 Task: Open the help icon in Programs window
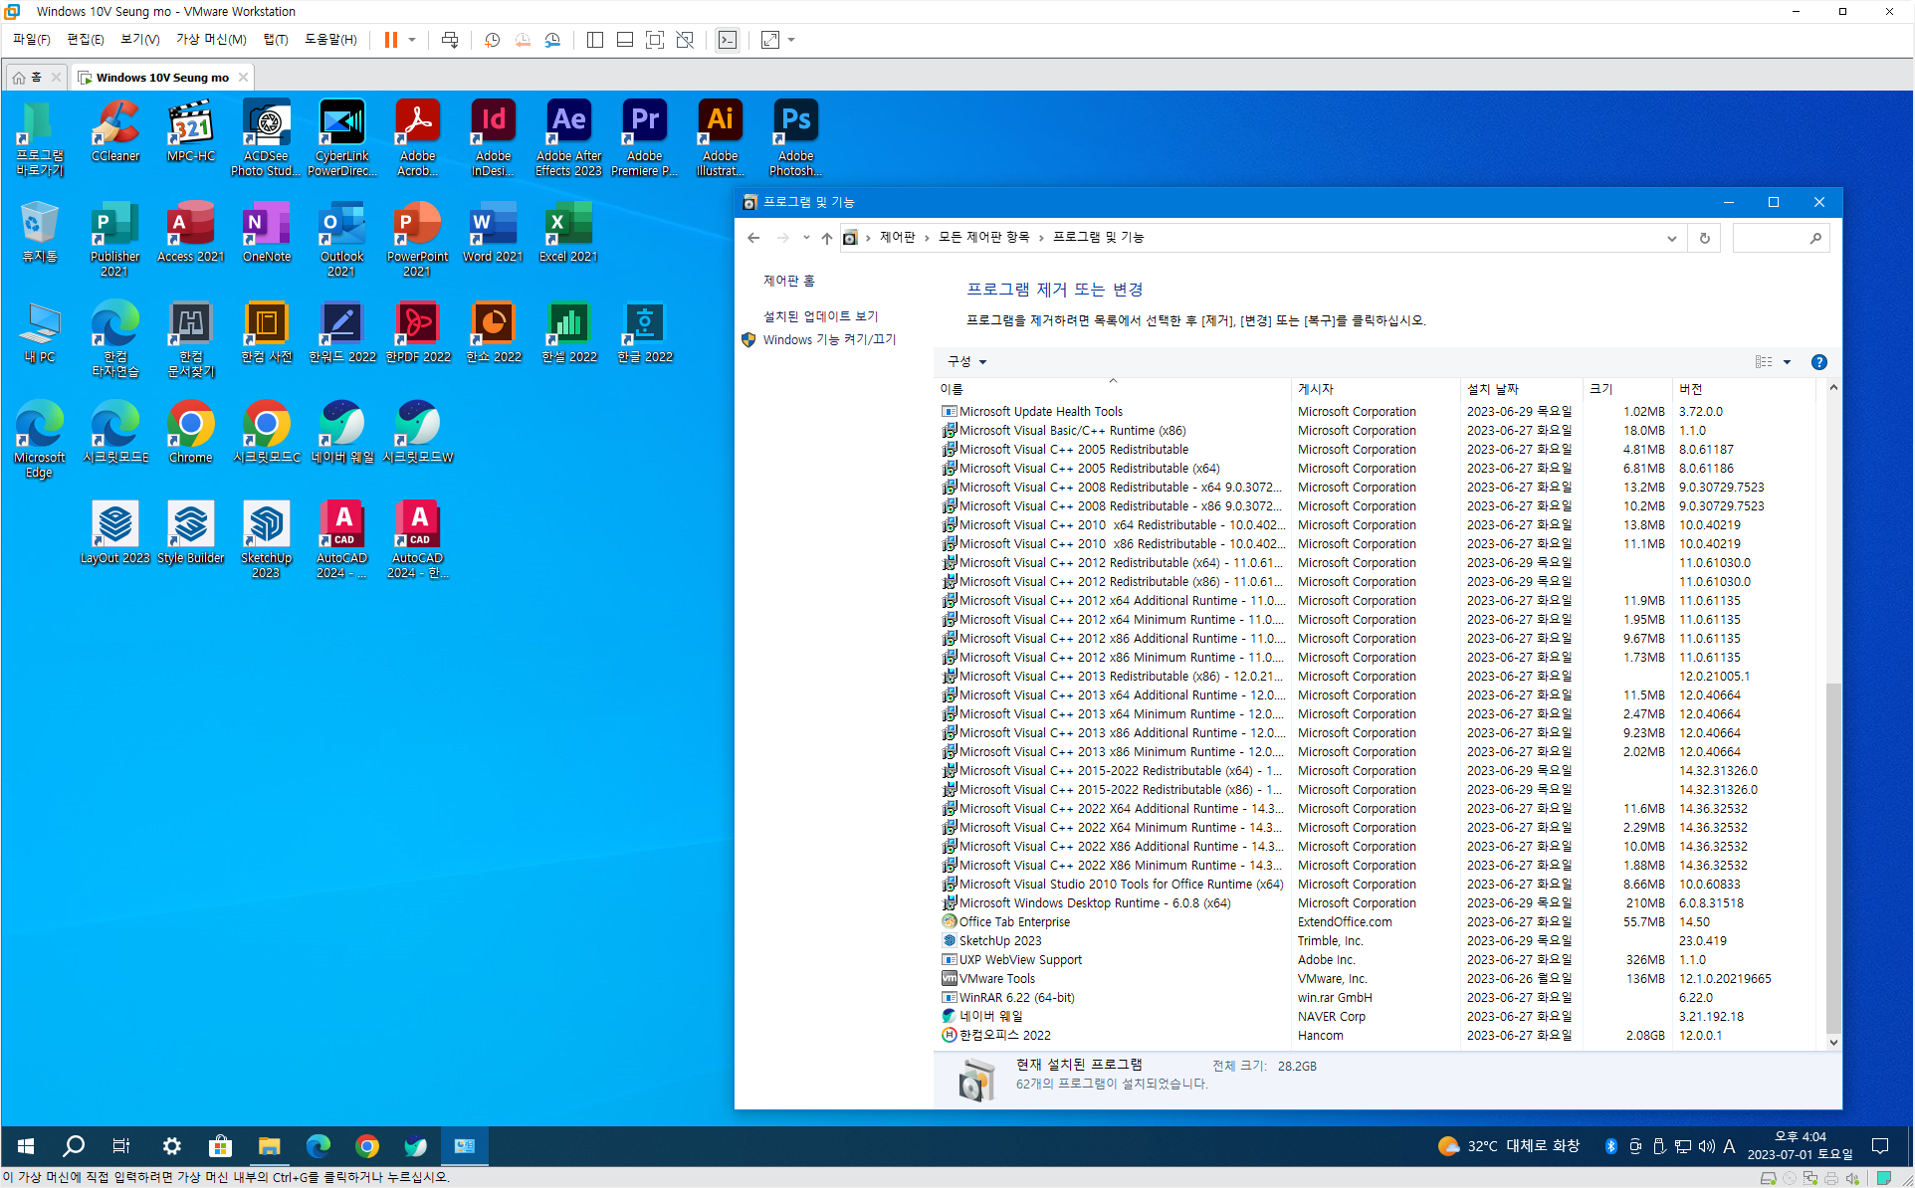pos(1818,362)
